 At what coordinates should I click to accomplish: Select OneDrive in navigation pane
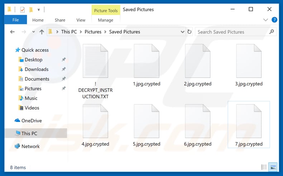coord(31,121)
